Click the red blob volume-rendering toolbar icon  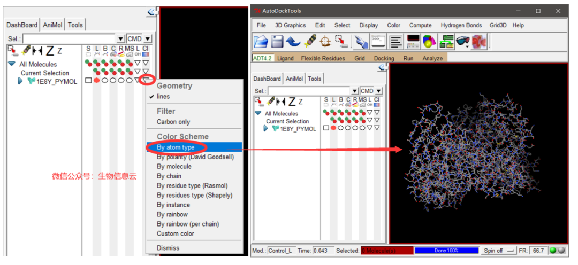(x=479, y=41)
